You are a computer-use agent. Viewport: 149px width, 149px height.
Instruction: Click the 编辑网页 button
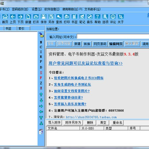coord(116,44)
